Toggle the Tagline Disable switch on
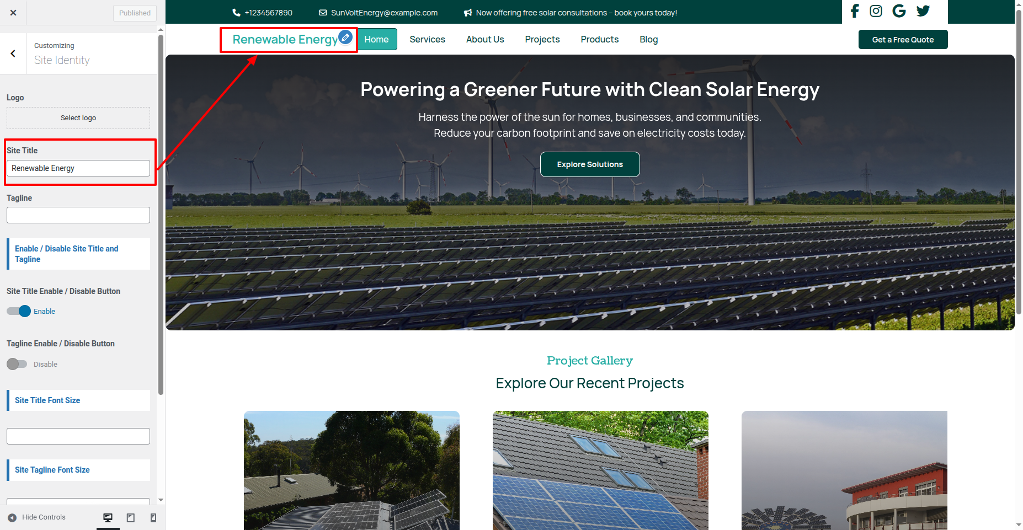Image resolution: width=1023 pixels, height=530 pixels. [x=17, y=364]
